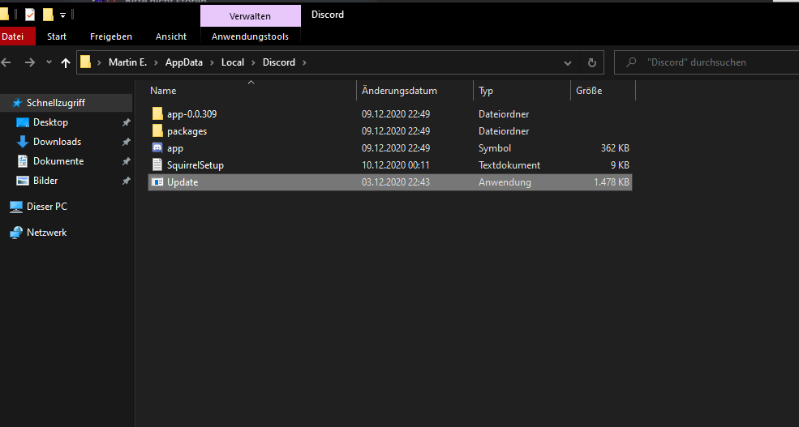Viewport: 799px width, 427px height.
Task: Select the Verwalten contextual tab
Action: pos(250,16)
